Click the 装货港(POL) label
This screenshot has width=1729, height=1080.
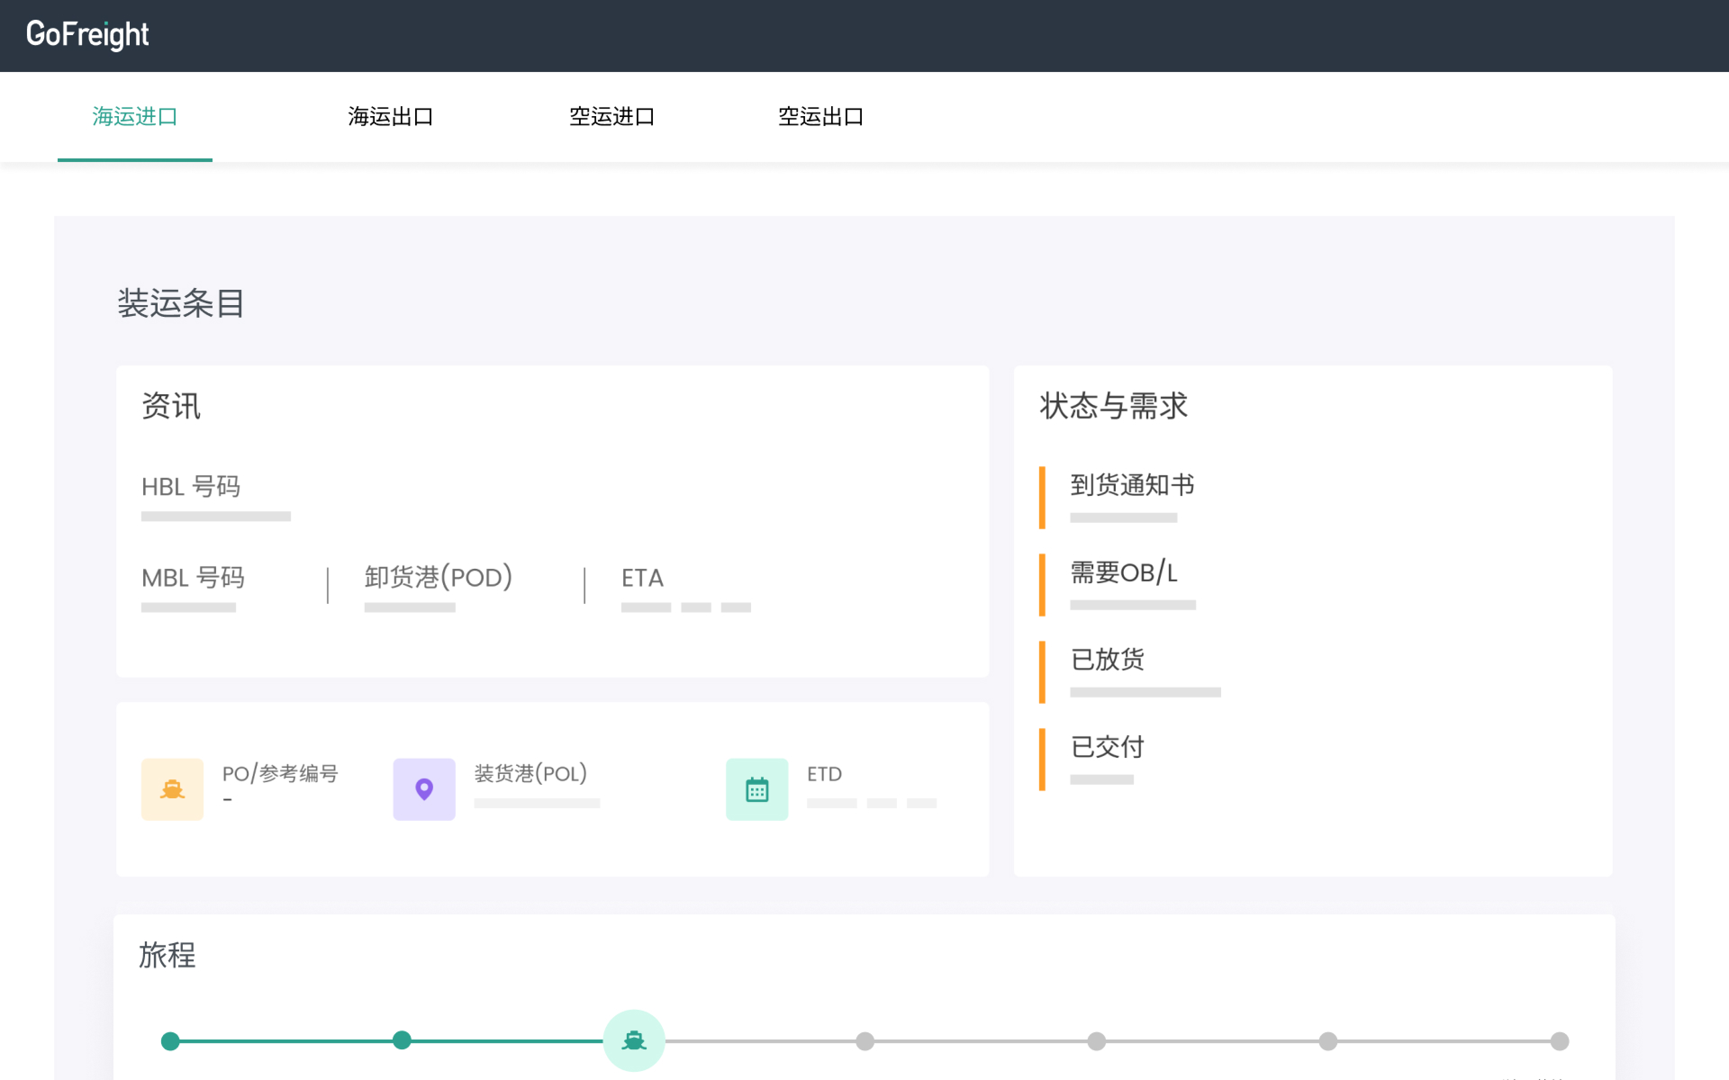tap(531, 774)
